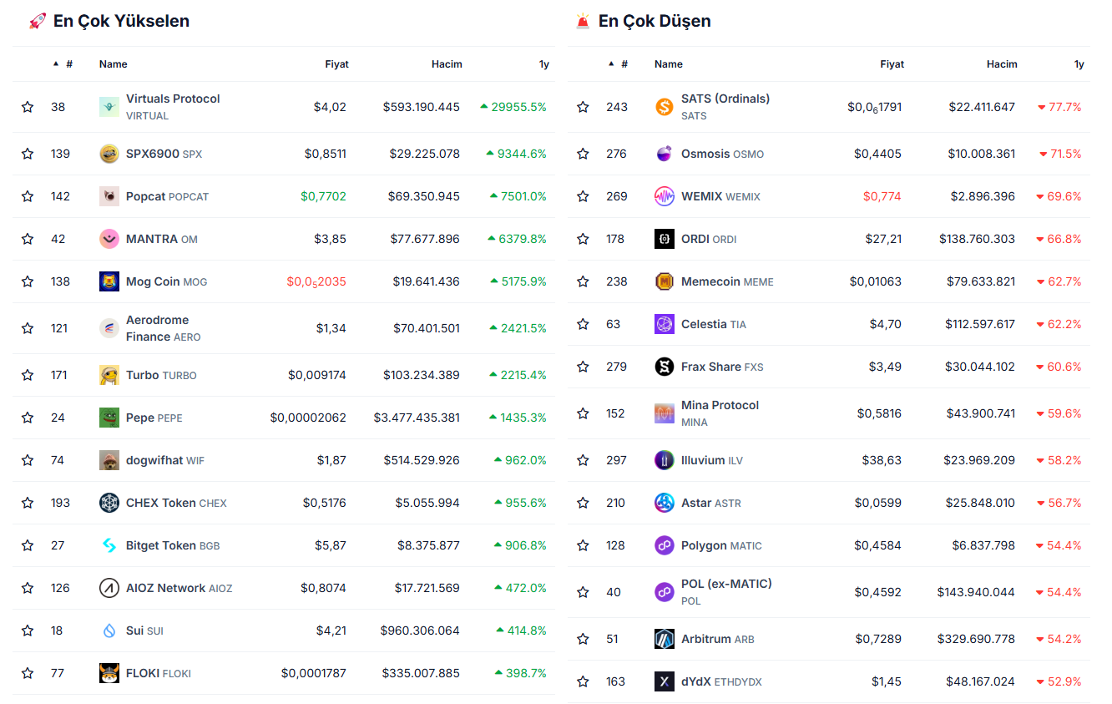Sort losers table by rank number

(624, 64)
